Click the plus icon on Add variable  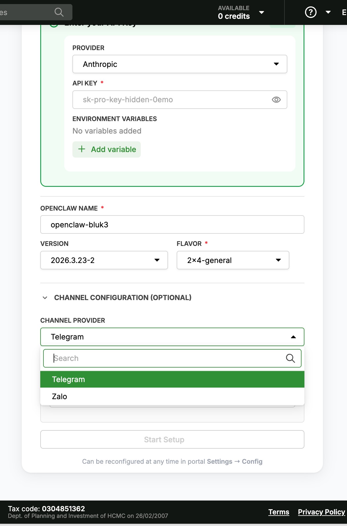click(x=82, y=149)
